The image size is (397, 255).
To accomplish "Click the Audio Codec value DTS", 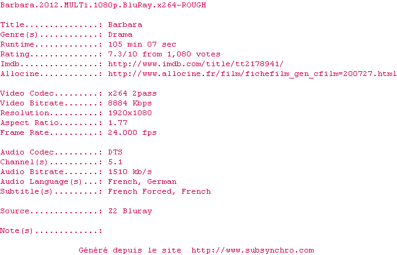I will click(115, 152).
